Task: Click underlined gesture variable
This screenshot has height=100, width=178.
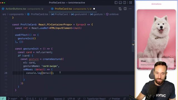Action: tap(34, 59)
